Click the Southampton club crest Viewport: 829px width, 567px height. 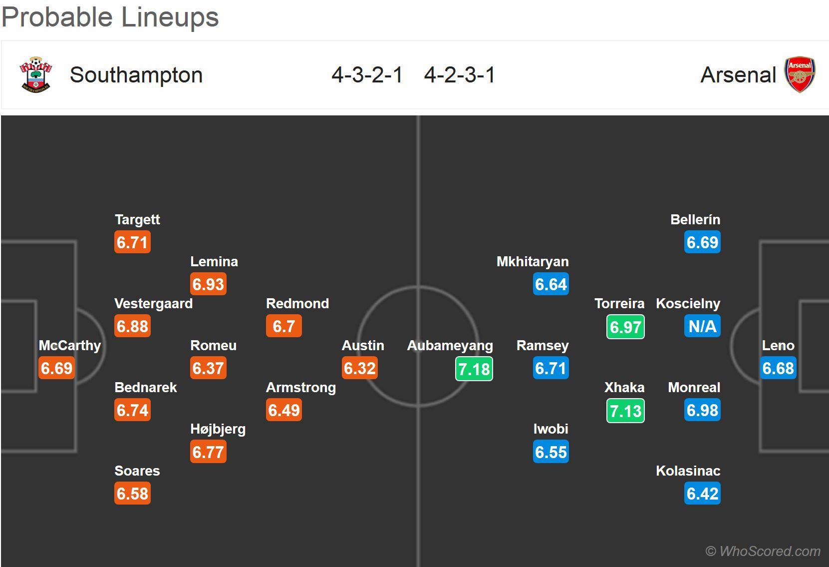point(35,74)
